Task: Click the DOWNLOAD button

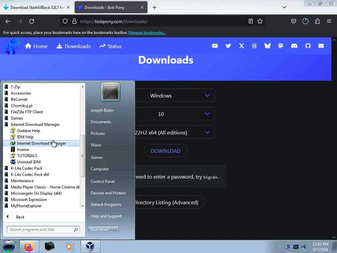Action: pyautogui.click(x=166, y=151)
